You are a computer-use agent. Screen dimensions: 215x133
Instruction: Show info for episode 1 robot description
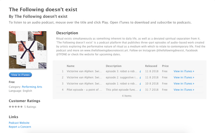coord(140,84)
